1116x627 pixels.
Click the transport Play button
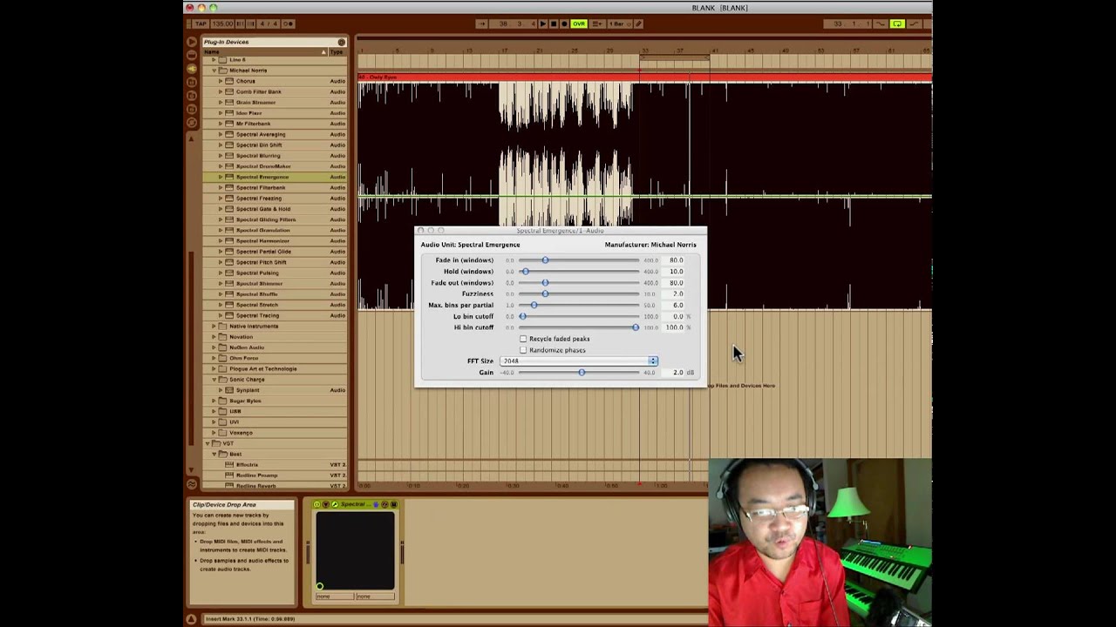[x=543, y=24]
